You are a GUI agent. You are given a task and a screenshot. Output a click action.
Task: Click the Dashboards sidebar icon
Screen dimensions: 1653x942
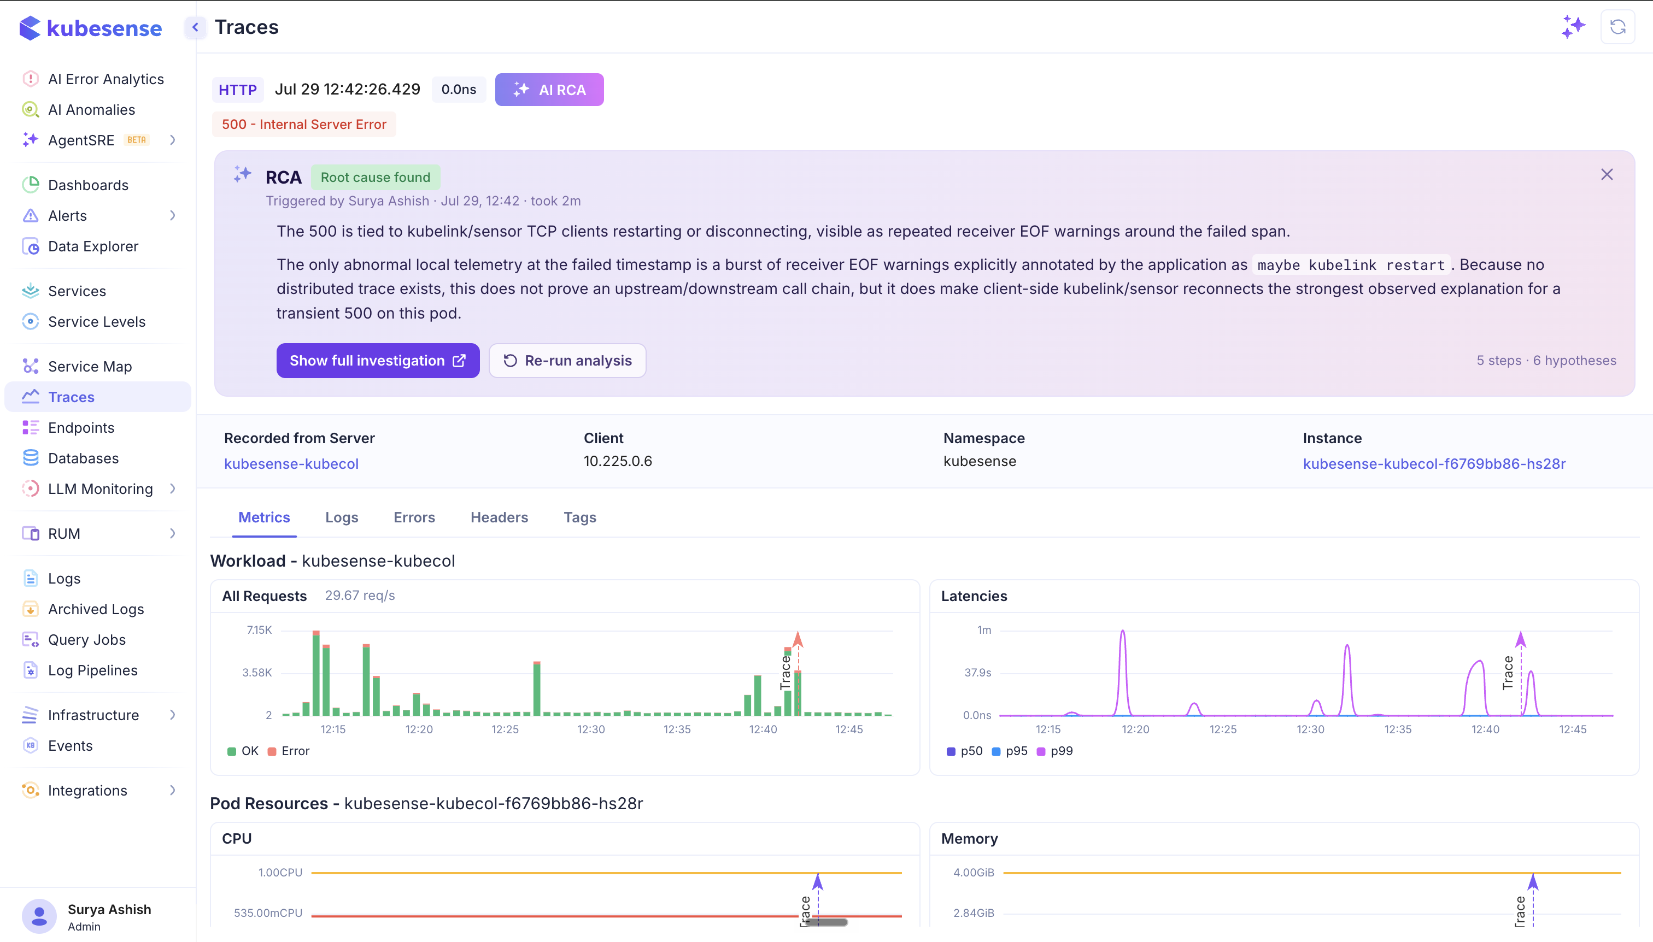[31, 185]
